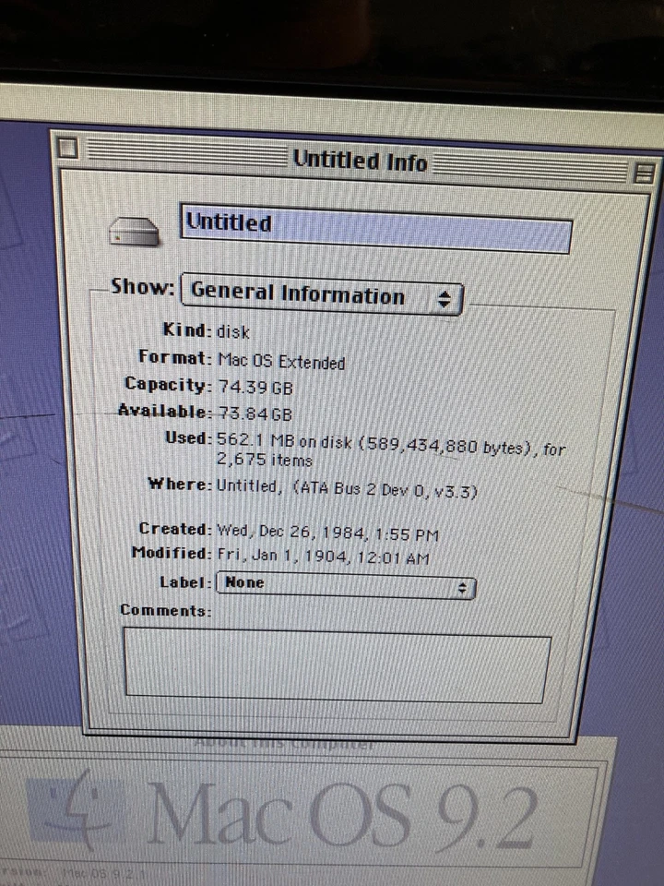Click the modified date 'Fri, Jan 1, 1904, 12:01 AM'
Image resolution: width=664 pixels, height=886 pixels.
click(324, 556)
